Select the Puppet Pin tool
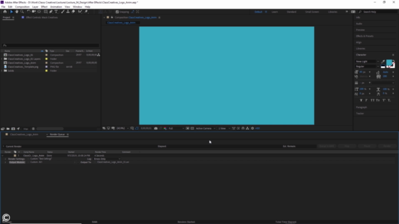This screenshot has width=399, height=224. tap(86, 12)
